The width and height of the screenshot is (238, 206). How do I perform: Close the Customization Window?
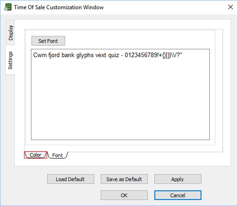click(x=231, y=7)
